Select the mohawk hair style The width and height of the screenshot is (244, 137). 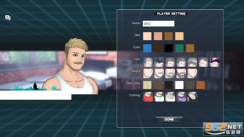point(203,62)
